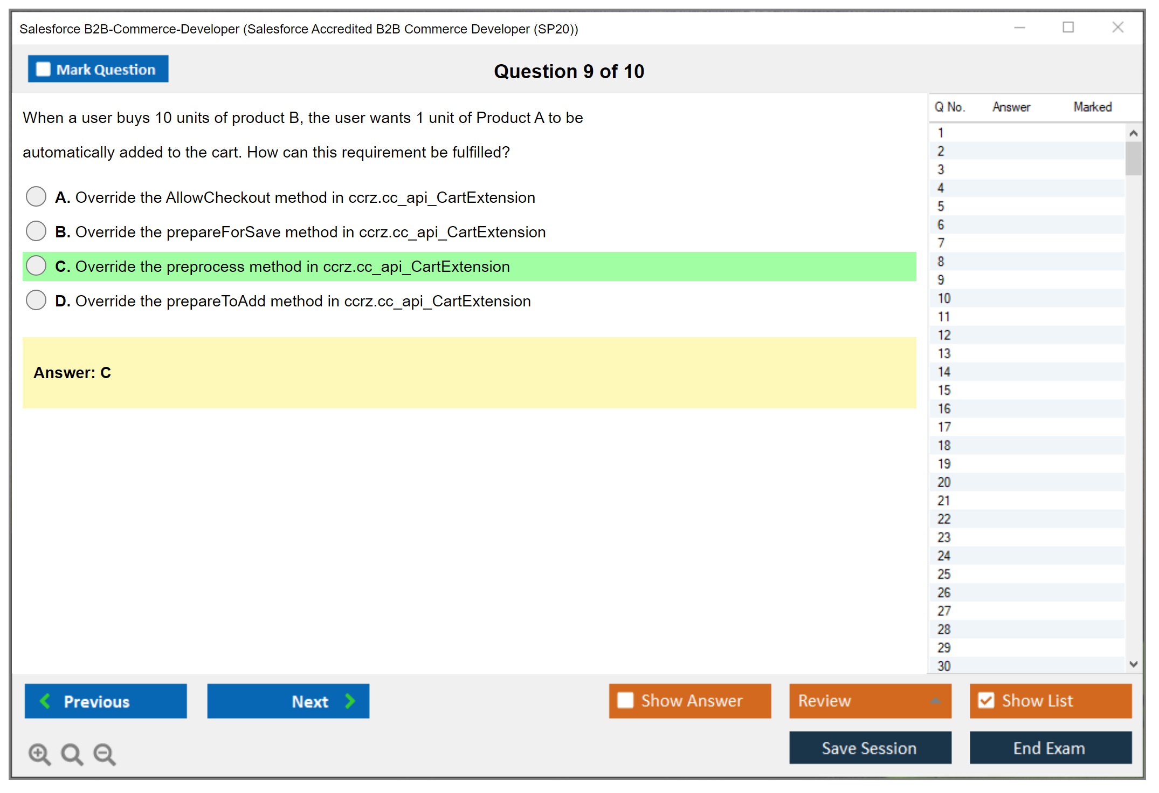Viewport: 1159px width, 793px height.
Task: Click the green right arrow on Next
Action: click(x=350, y=701)
